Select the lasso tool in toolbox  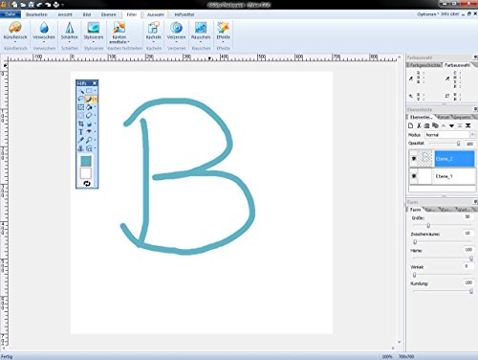pos(80,99)
